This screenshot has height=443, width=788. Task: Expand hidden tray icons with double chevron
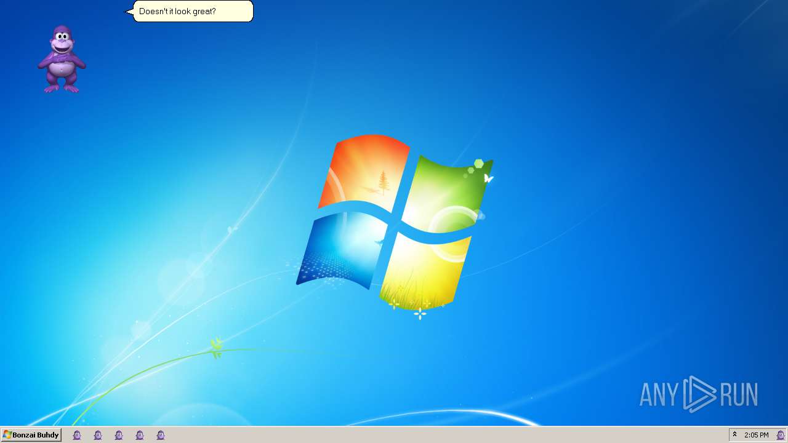click(x=734, y=435)
